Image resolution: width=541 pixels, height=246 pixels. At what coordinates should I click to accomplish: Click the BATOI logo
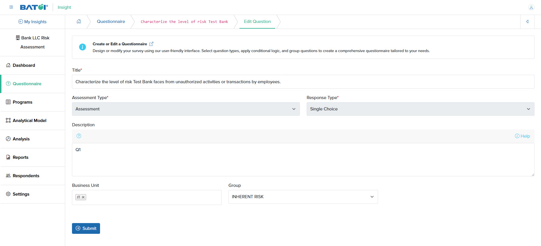pyautogui.click(x=34, y=7)
